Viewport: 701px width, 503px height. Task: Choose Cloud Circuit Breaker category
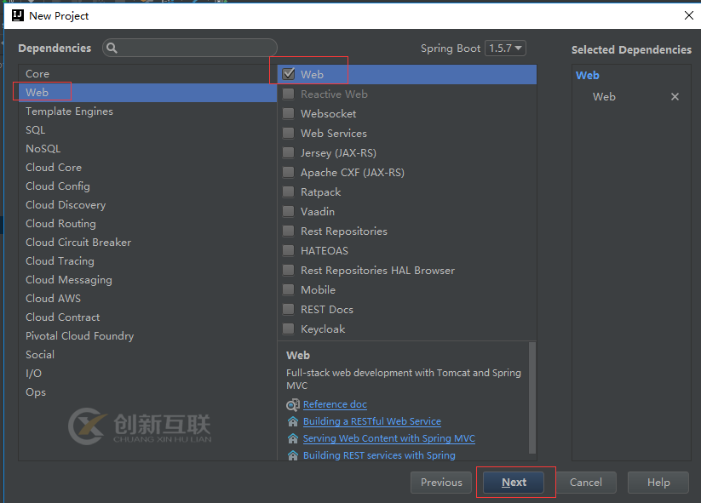(147, 243)
